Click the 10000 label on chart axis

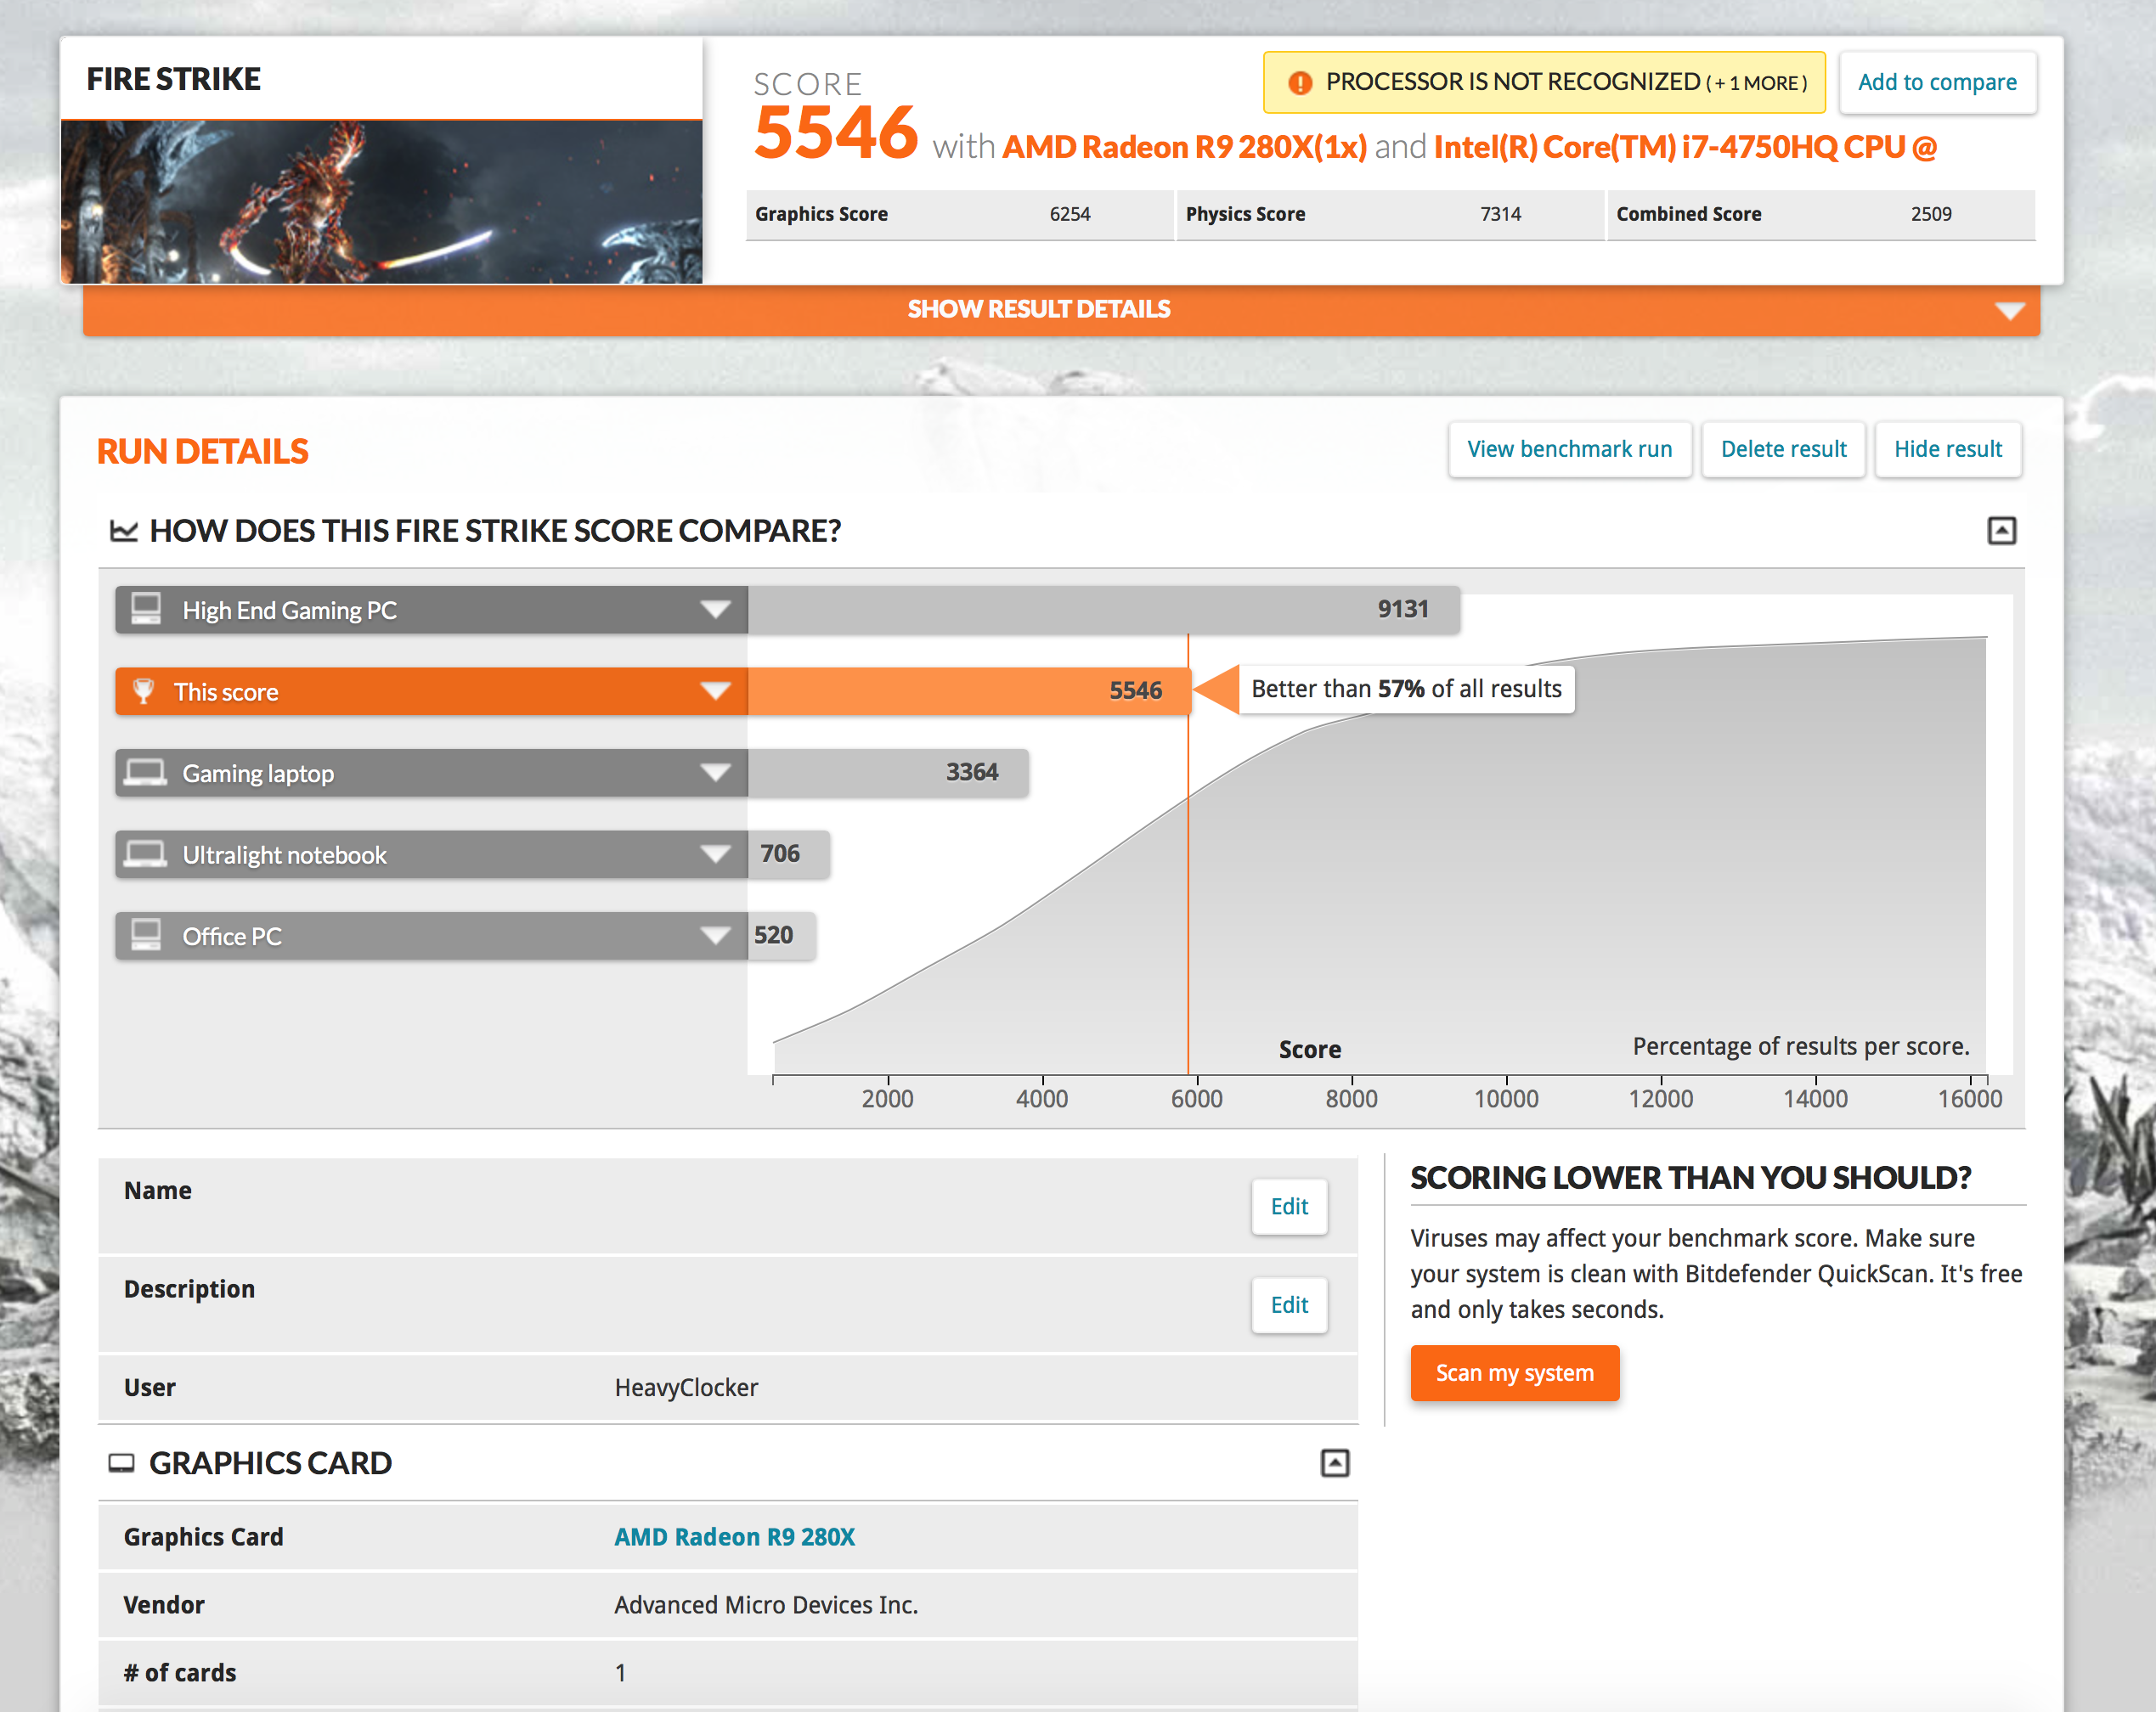pyautogui.click(x=1506, y=1100)
